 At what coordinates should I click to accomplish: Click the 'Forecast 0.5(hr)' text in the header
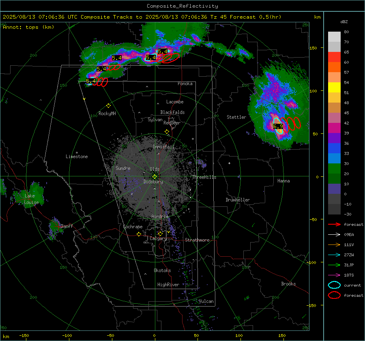255,17
